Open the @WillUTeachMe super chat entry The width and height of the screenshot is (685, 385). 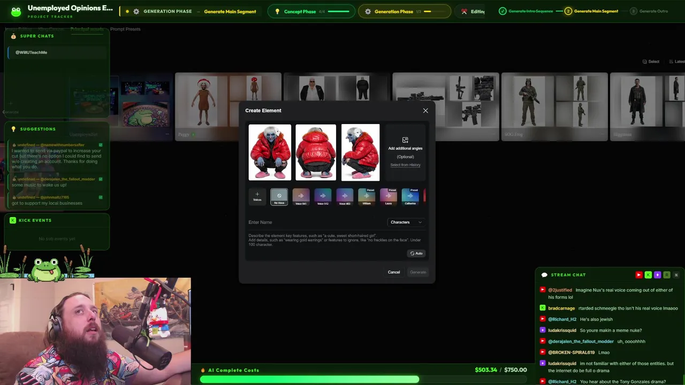pyautogui.click(x=57, y=52)
